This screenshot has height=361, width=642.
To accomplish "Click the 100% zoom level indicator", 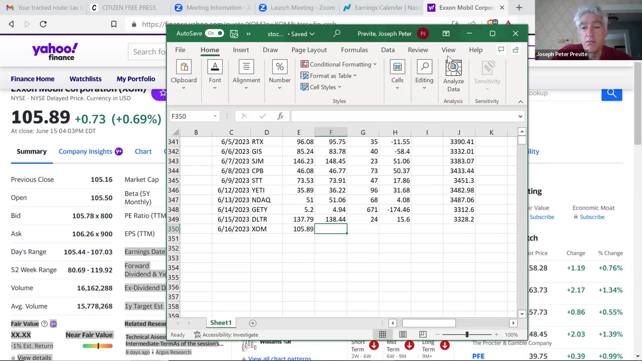I will tap(511, 335).
